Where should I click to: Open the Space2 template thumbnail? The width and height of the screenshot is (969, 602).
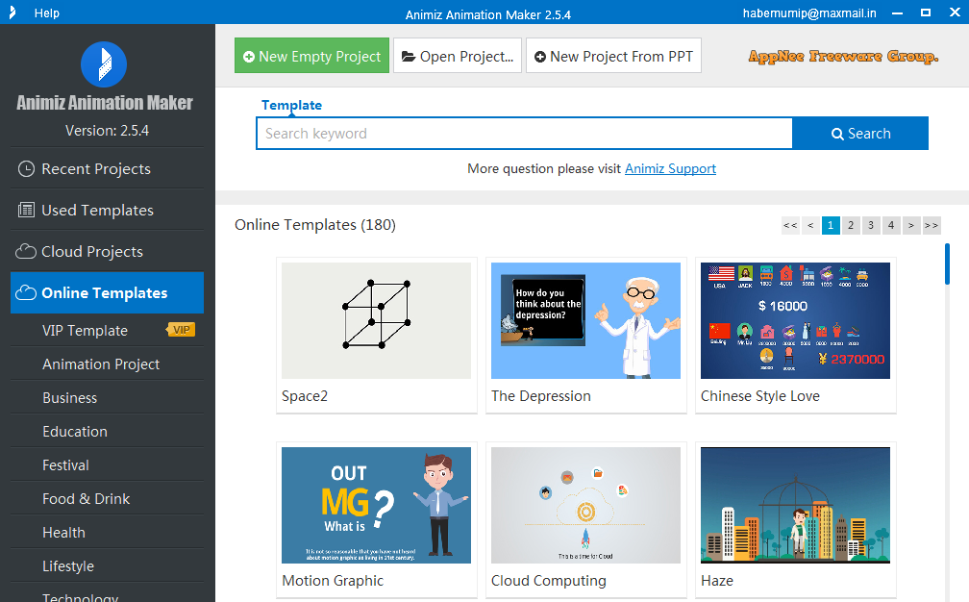tap(377, 321)
